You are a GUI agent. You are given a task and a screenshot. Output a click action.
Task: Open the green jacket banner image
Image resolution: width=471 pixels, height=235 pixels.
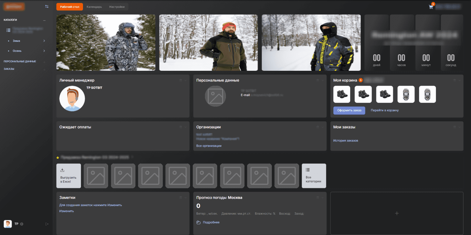(209, 43)
